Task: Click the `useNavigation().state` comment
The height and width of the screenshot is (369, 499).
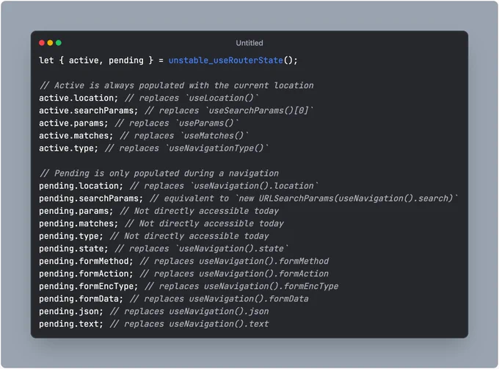Action: [x=233, y=248]
